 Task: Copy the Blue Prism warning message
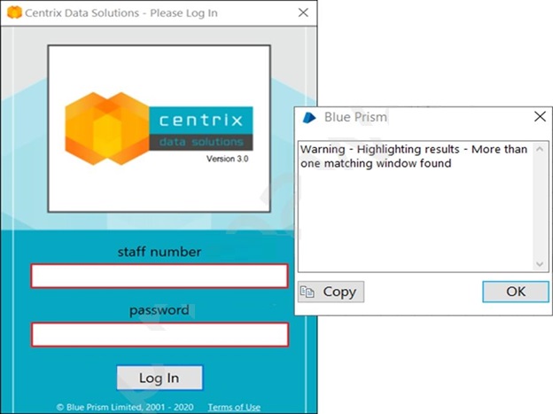[331, 292]
